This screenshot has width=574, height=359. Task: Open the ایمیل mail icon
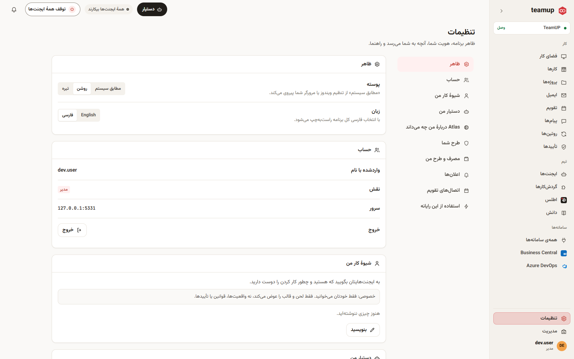pyautogui.click(x=564, y=95)
